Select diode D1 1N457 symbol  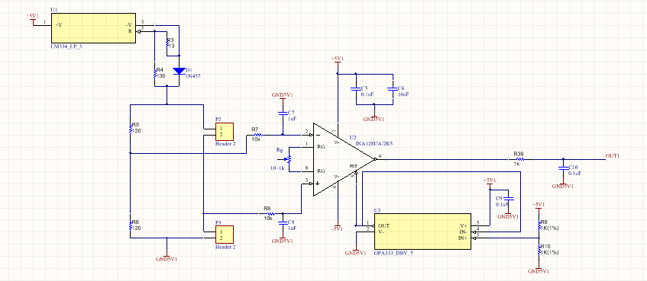click(179, 71)
